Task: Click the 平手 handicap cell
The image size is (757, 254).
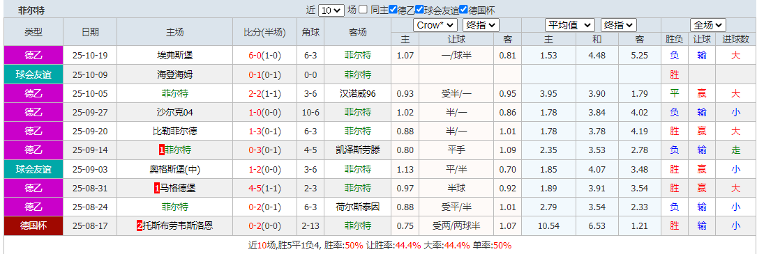Action: point(456,150)
